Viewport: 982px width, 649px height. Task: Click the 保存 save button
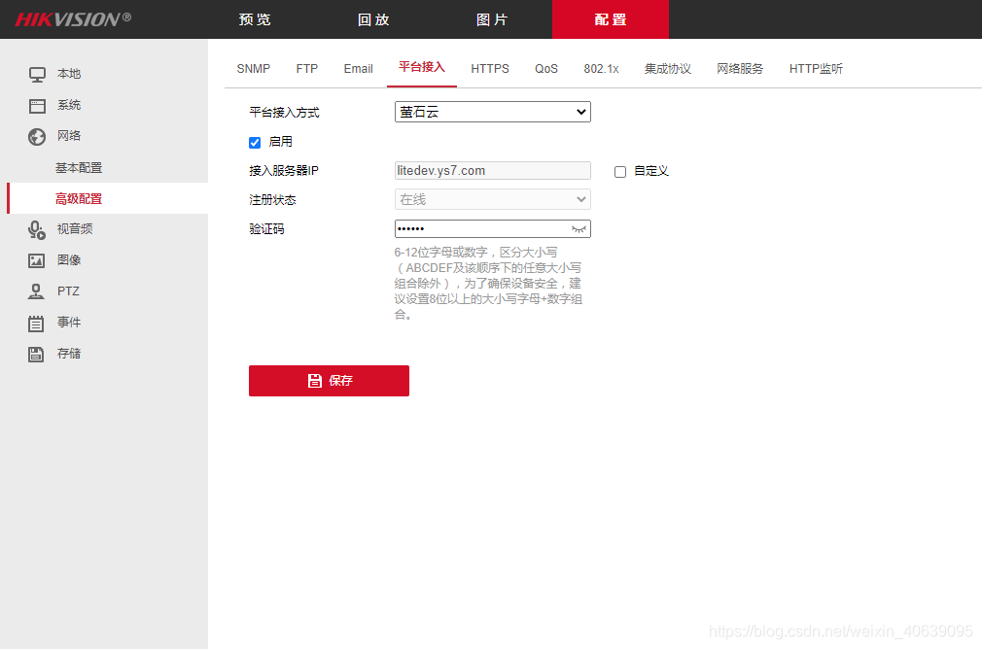pos(329,380)
